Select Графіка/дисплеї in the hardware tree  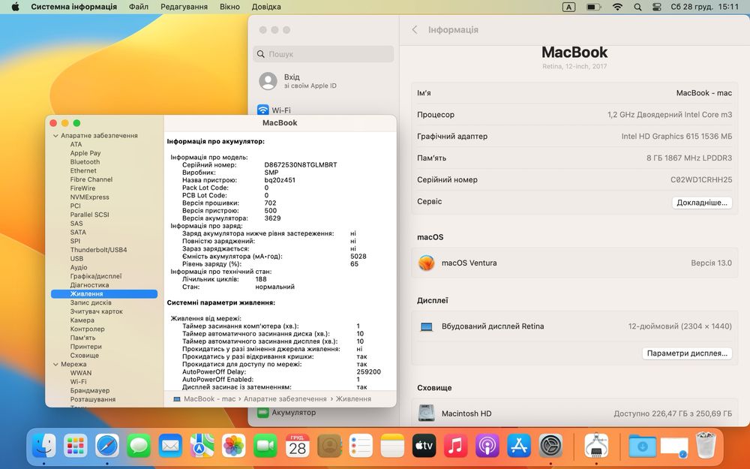[x=96, y=276]
